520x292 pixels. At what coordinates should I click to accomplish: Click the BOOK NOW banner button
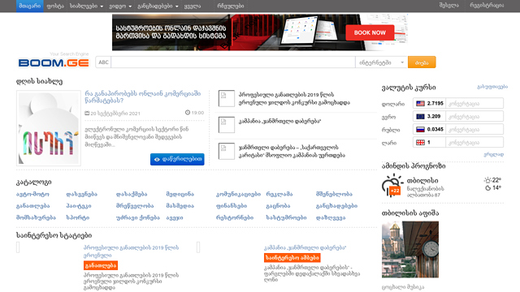point(370,32)
